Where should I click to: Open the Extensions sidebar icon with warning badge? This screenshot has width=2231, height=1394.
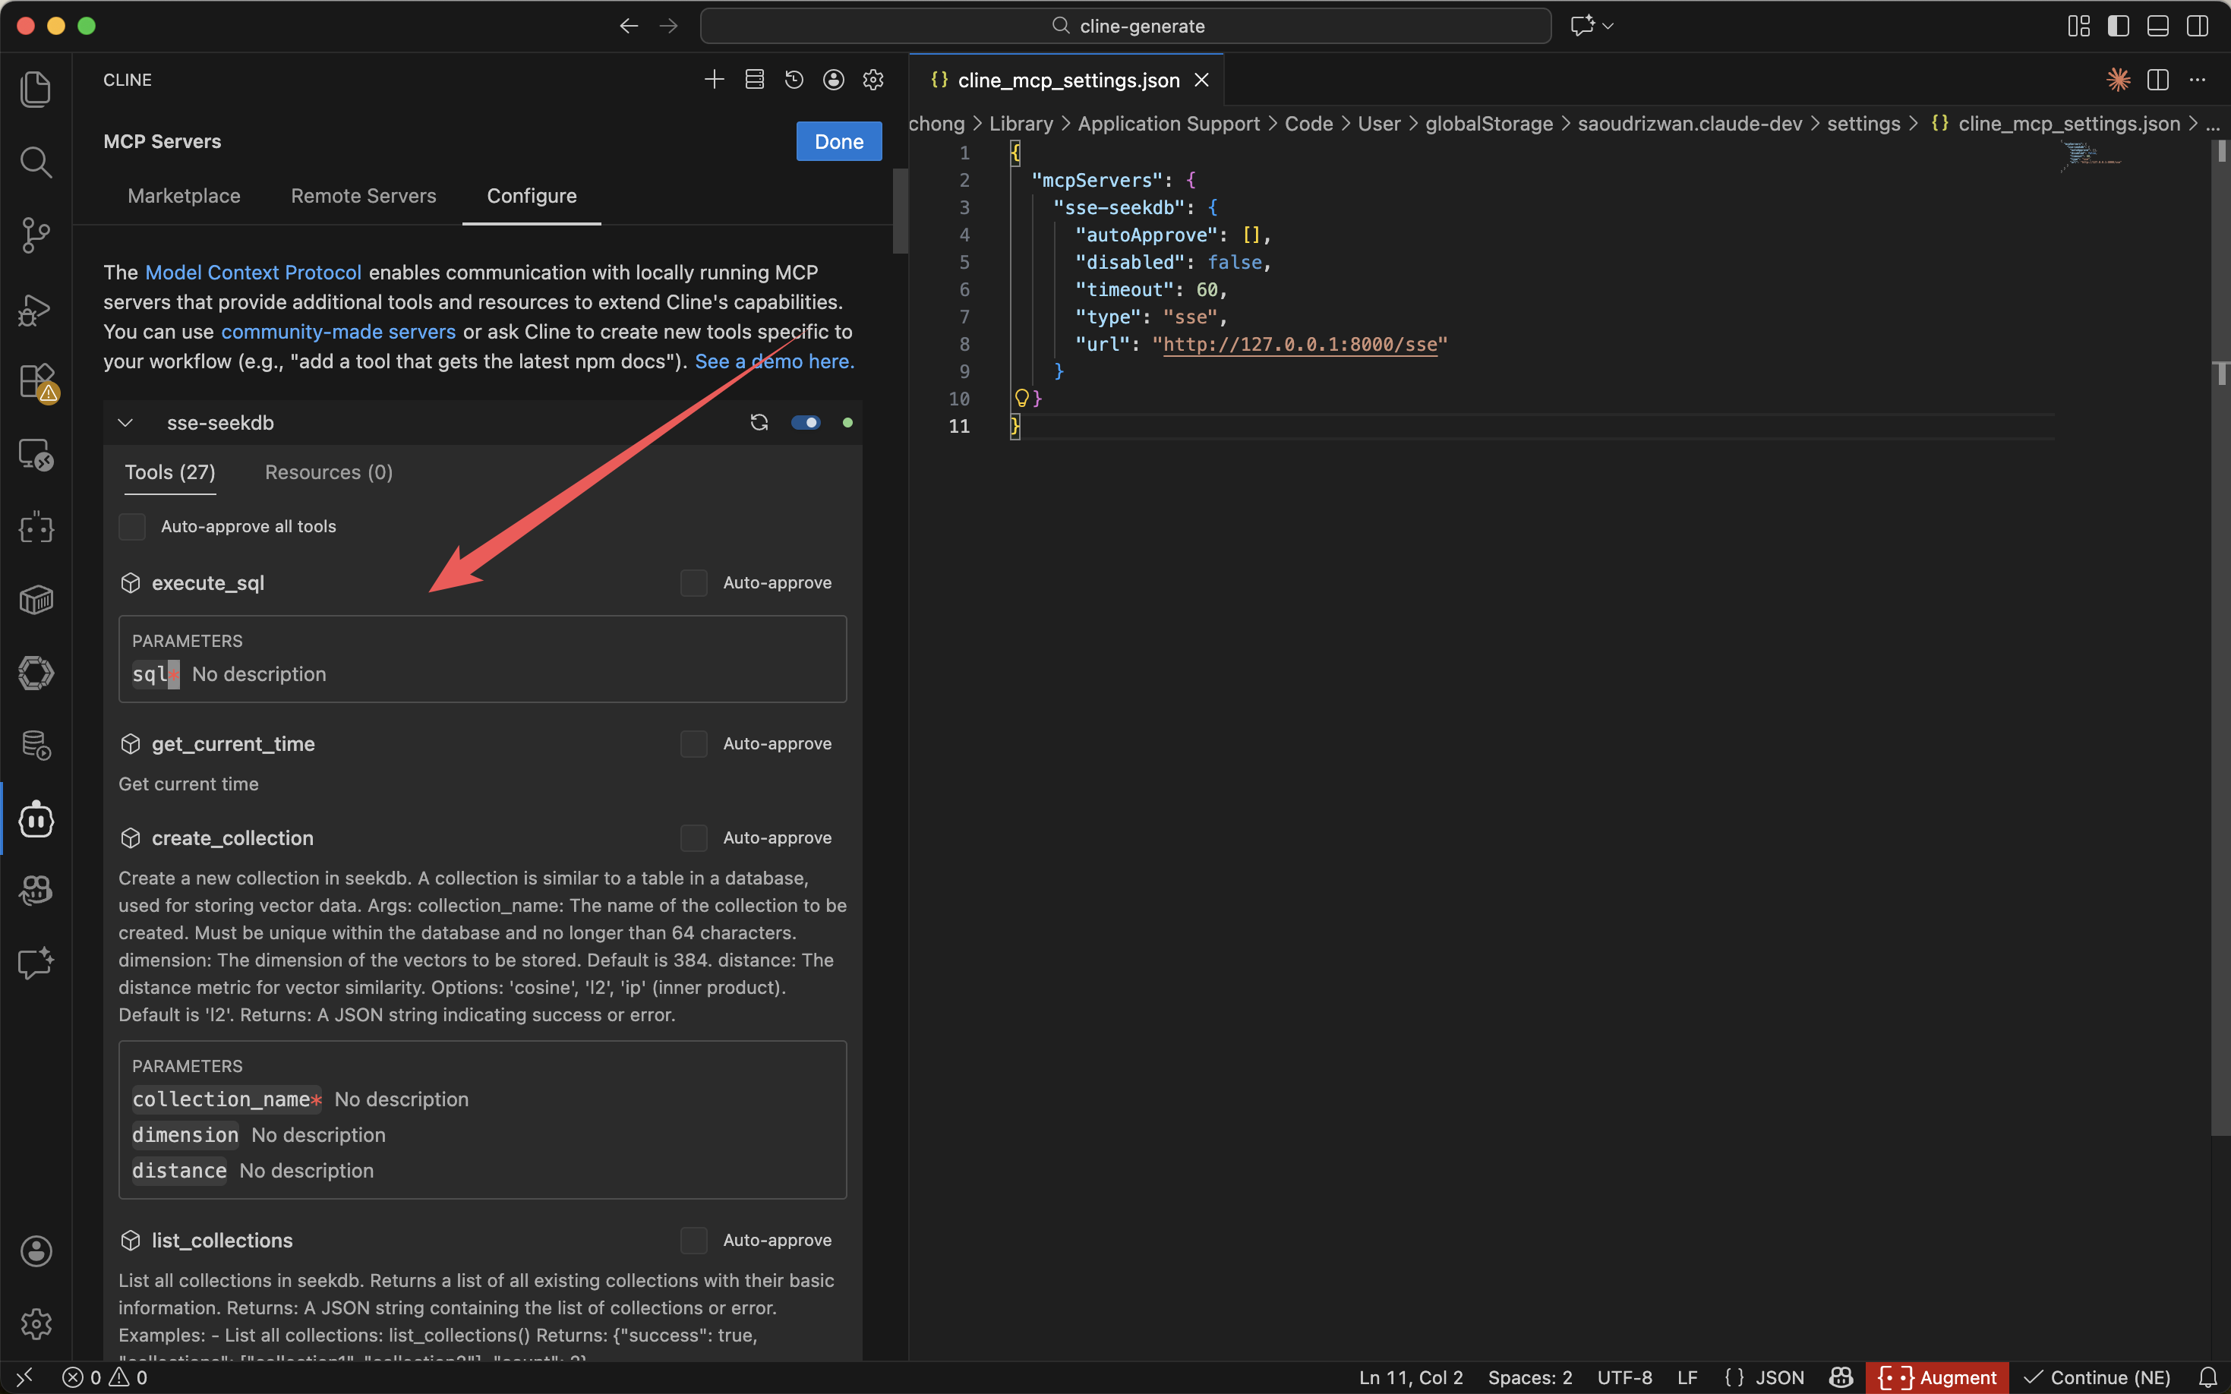point(35,381)
